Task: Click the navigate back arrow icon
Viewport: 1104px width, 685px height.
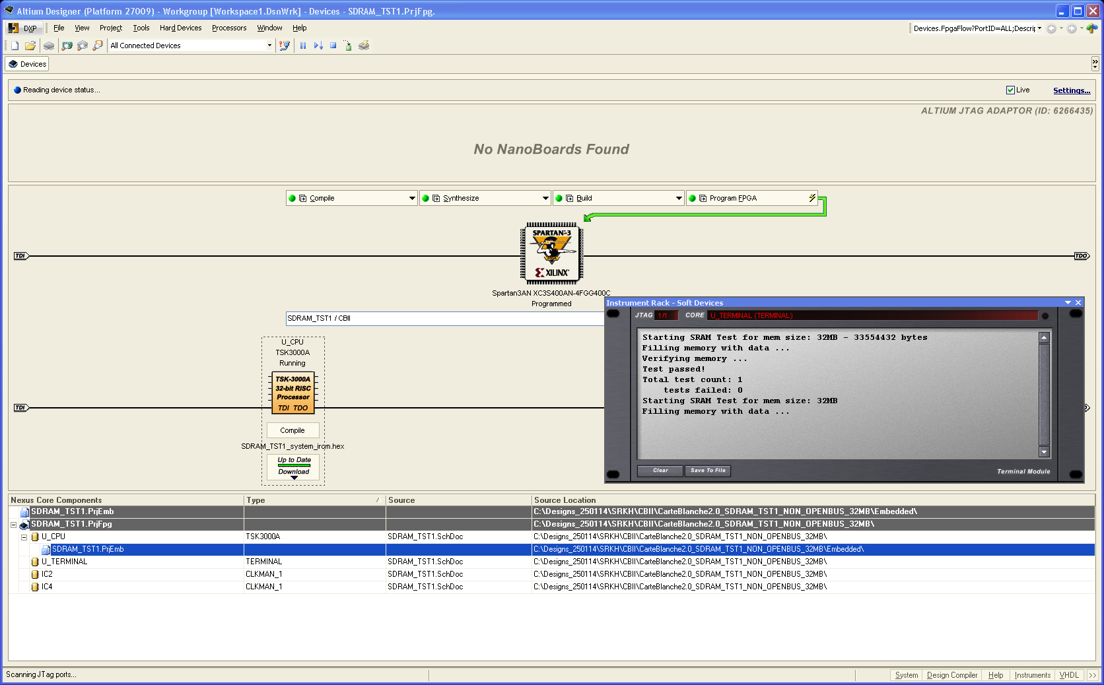Action: click(x=1051, y=28)
